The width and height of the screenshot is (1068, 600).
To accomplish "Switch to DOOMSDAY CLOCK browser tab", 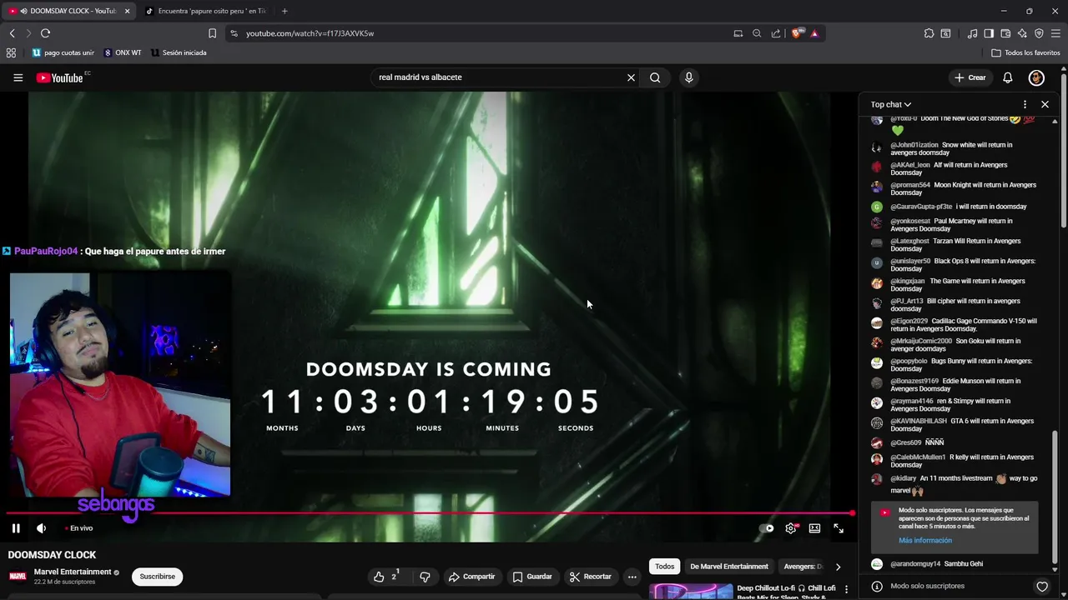I will pos(68,11).
